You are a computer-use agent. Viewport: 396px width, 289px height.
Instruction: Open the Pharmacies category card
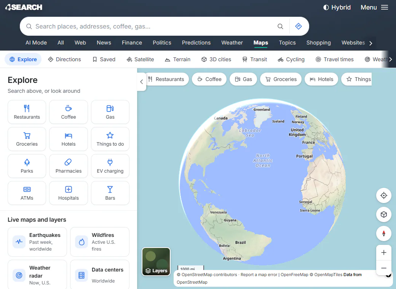pos(69,166)
